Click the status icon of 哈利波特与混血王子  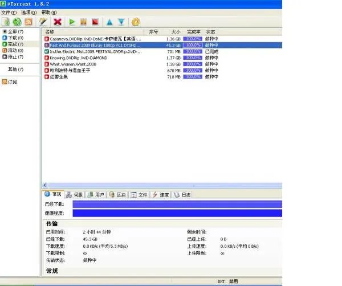pyautogui.click(x=47, y=71)
